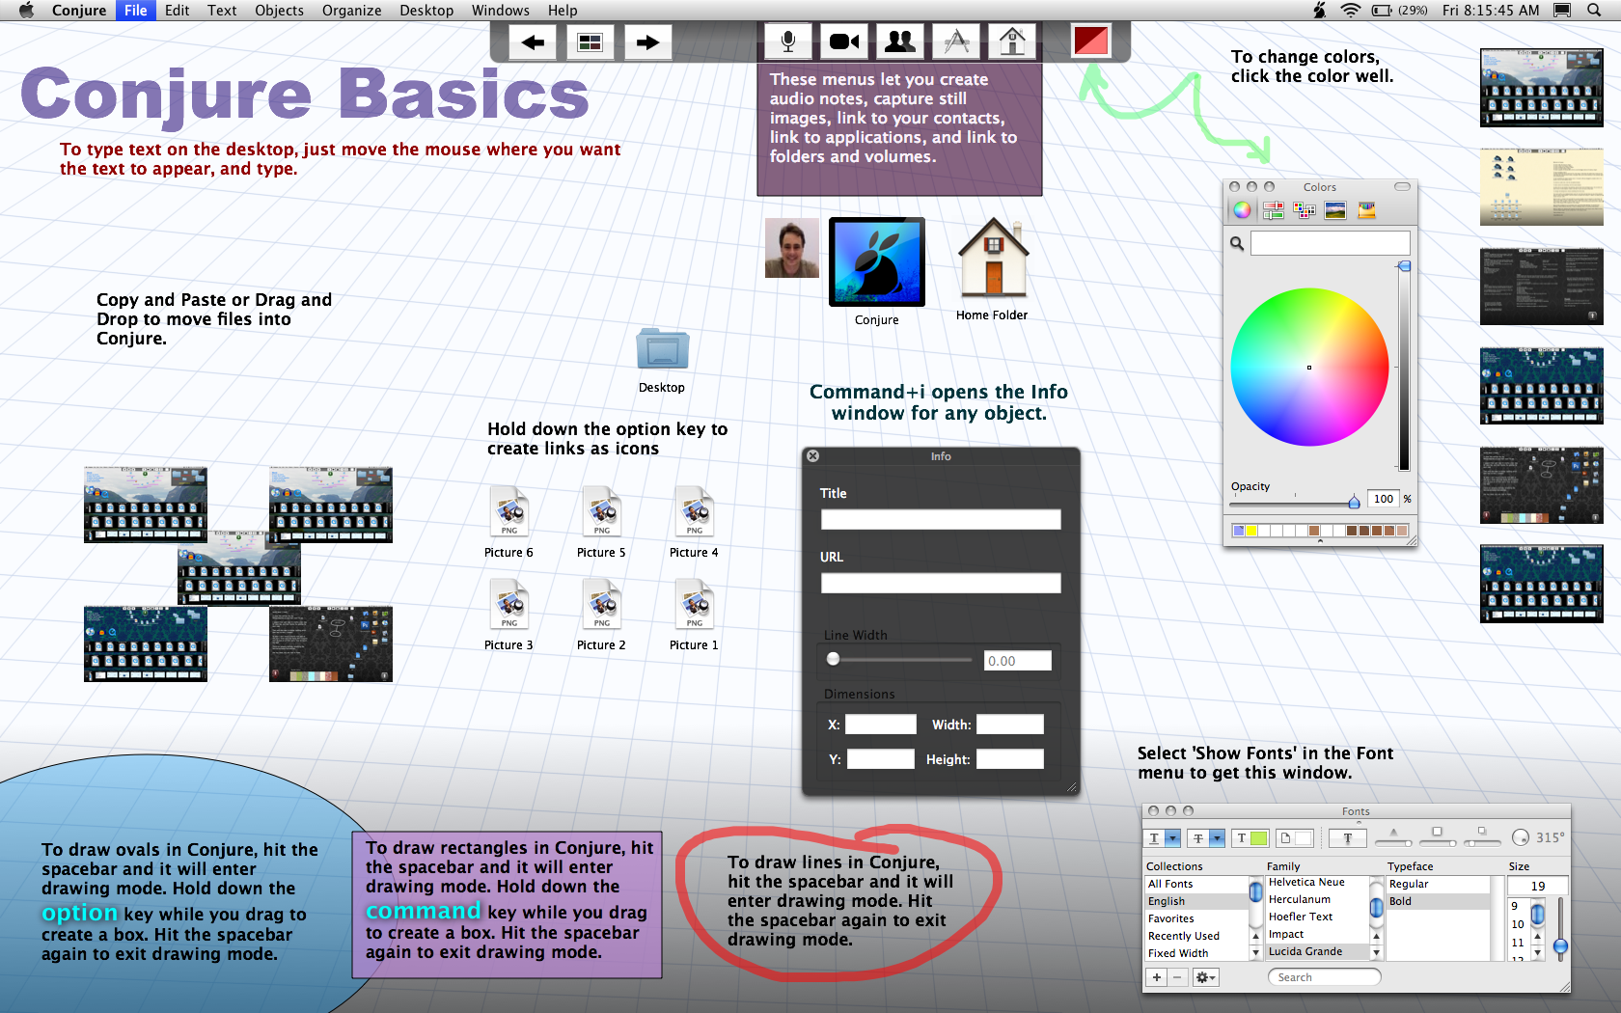Viewport: 1621px width, 1013px height.
Task: Select the Home Folder icon
Action: coord(993,257)
